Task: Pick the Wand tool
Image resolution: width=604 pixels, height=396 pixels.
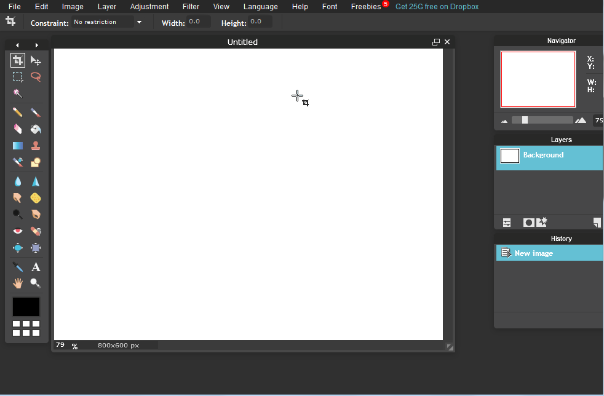Action: coord(18,93)
